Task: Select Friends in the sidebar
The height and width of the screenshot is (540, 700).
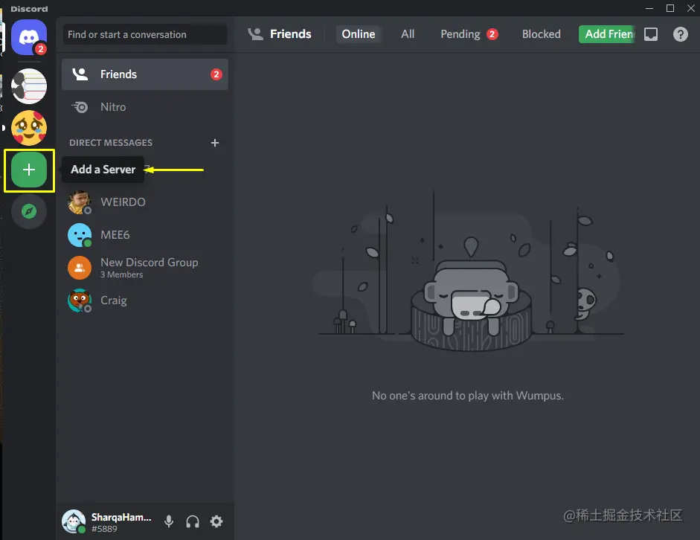Action: coord(144,74)
